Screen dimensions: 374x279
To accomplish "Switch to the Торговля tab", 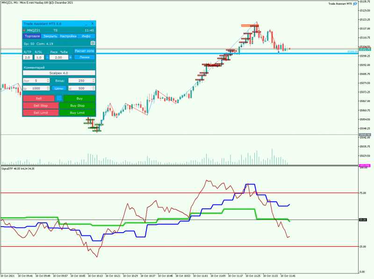I will [x=32, y=36].
